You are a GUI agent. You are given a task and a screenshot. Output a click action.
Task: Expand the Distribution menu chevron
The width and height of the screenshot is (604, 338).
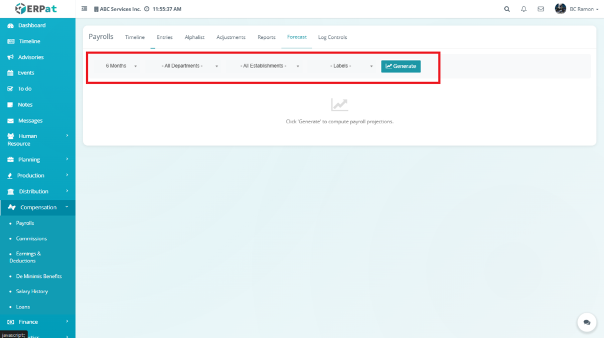(67, 191)
